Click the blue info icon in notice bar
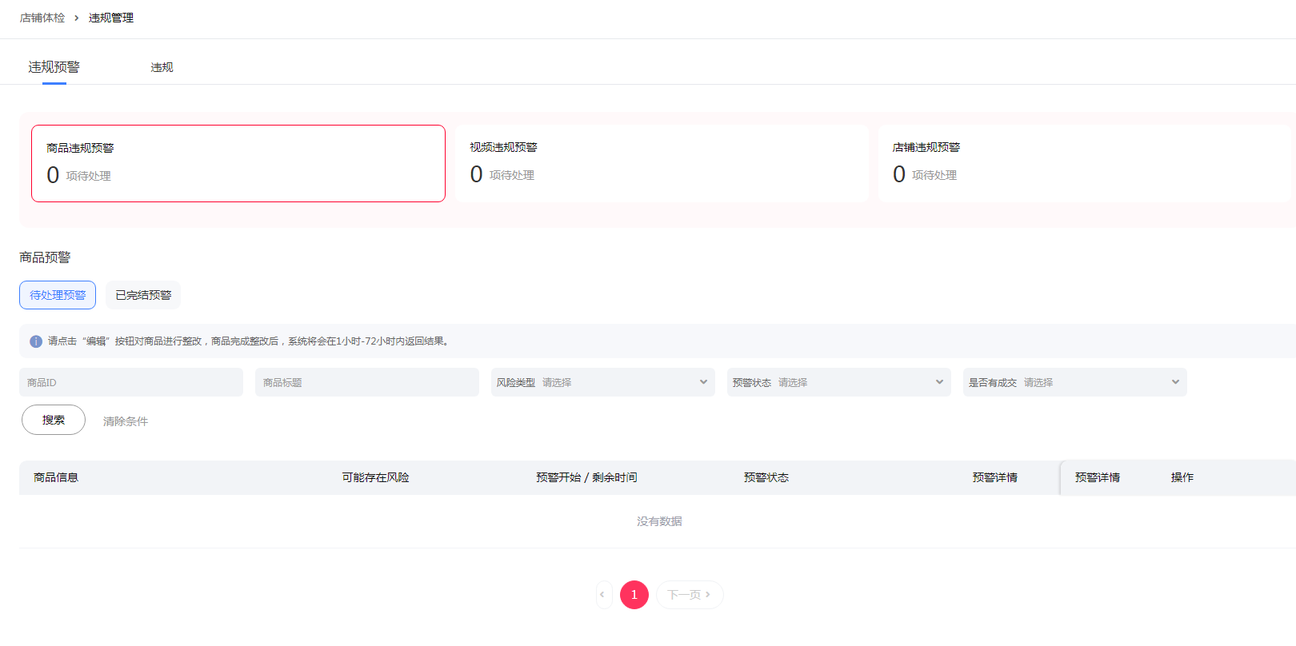This screenshot has width=1296, height=646. coord(36,341)
